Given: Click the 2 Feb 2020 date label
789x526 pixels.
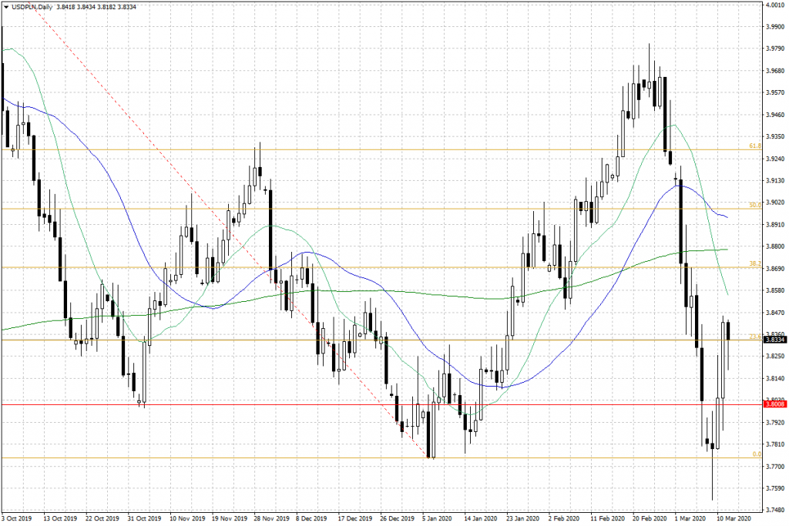Looking at the screenshot, I should point(563,518).
